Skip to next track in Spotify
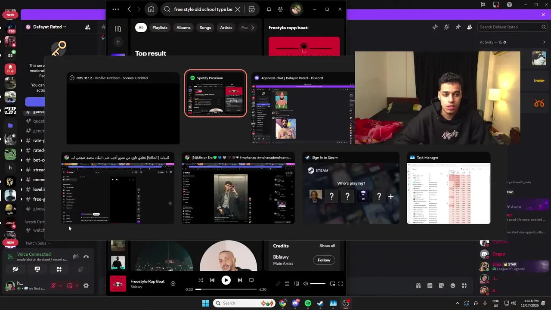The image size is (551, 310). (x=240, y=280)
